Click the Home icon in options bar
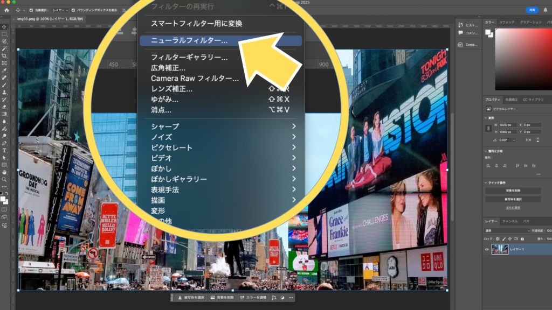The width and height of the screenshot is (552, 310). pos(6,10)
